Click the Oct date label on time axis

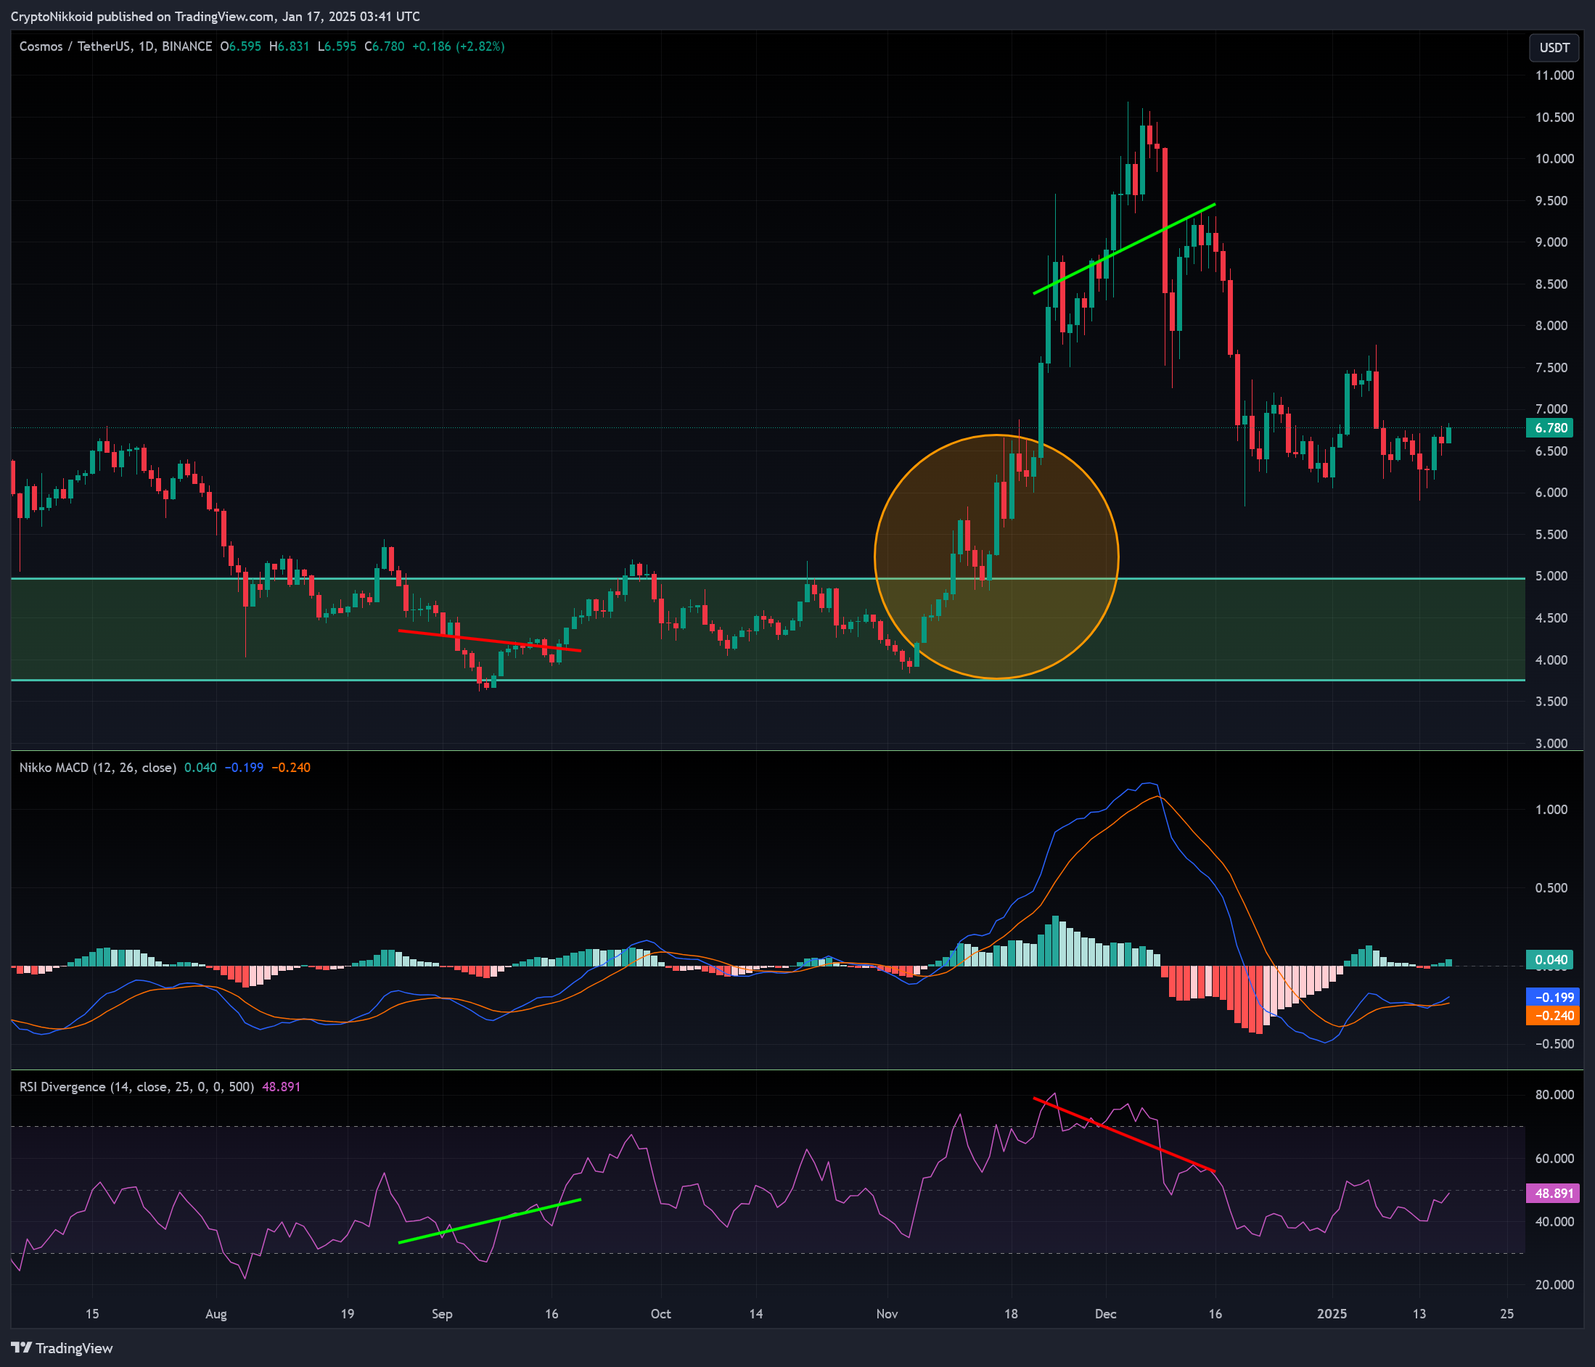[660, 1314]
